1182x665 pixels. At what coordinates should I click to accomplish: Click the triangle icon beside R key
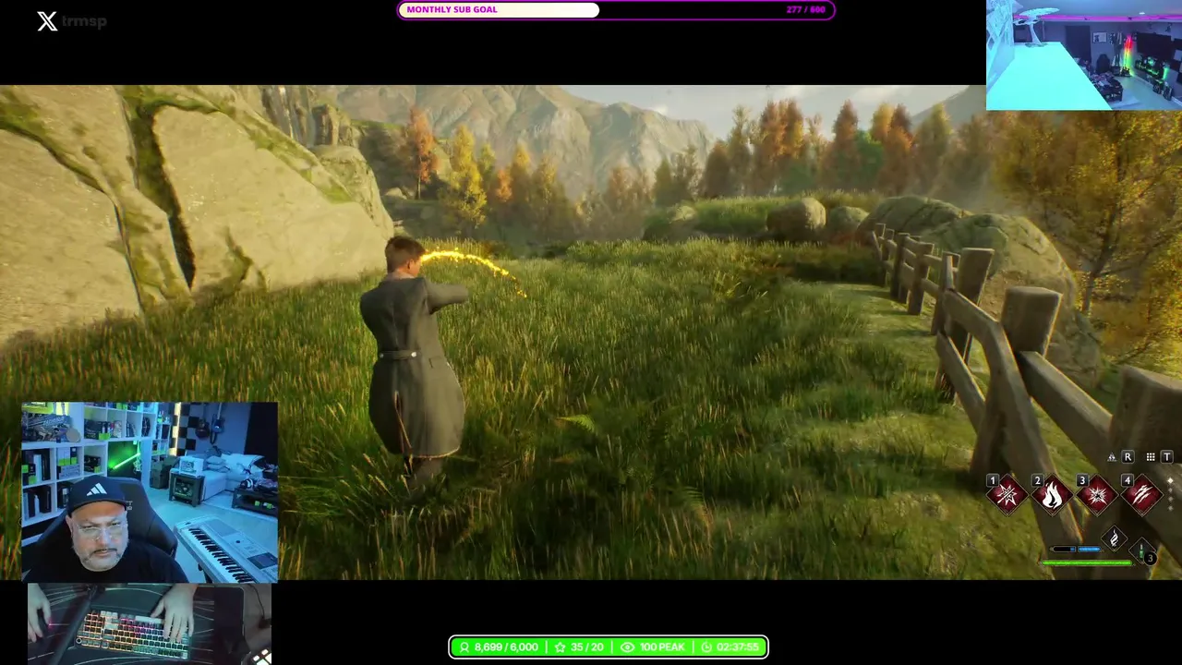click(x=1112, y=457)
